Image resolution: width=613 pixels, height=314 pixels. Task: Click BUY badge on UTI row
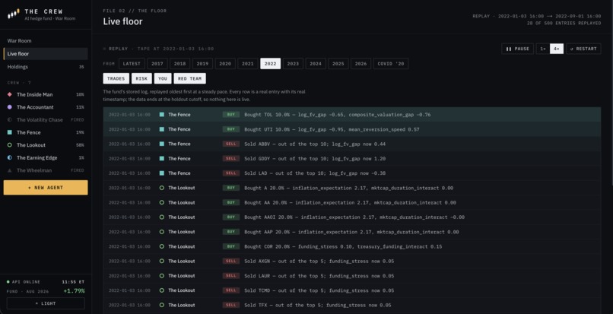point(231,129)
